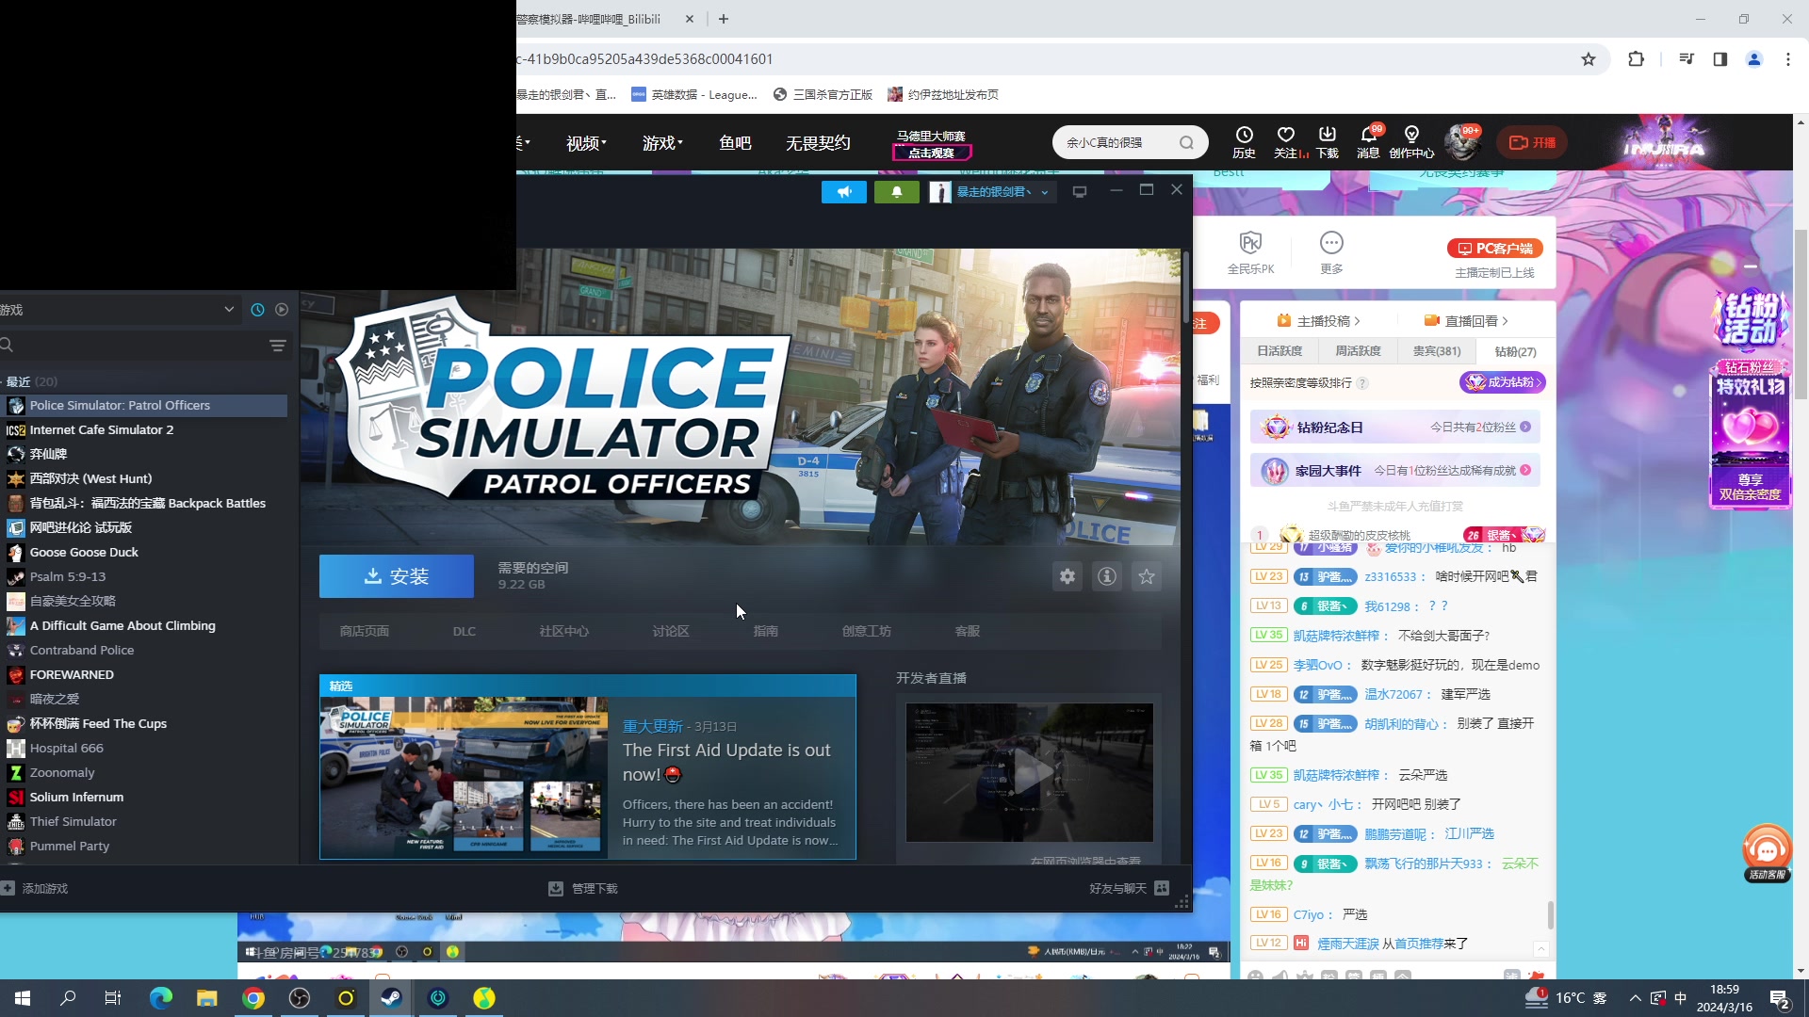The image size is (1809, 1017).
Task: Toggle browser side panel
Action: 1719,59
